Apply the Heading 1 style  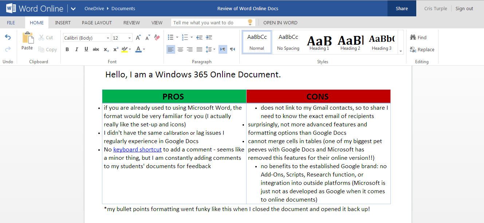click(x=319, y=42)
